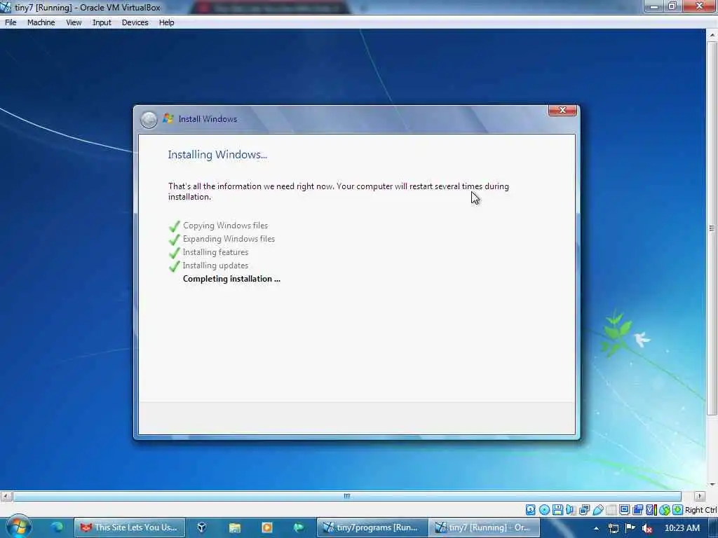Click the vertical scrollbar up arrow
The image size is (718, 538).
[x=712, y=35]
